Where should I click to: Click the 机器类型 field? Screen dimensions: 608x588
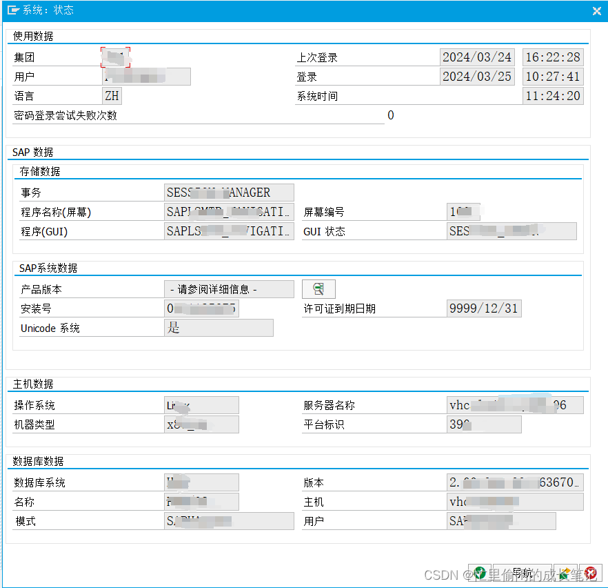(201, 424)
